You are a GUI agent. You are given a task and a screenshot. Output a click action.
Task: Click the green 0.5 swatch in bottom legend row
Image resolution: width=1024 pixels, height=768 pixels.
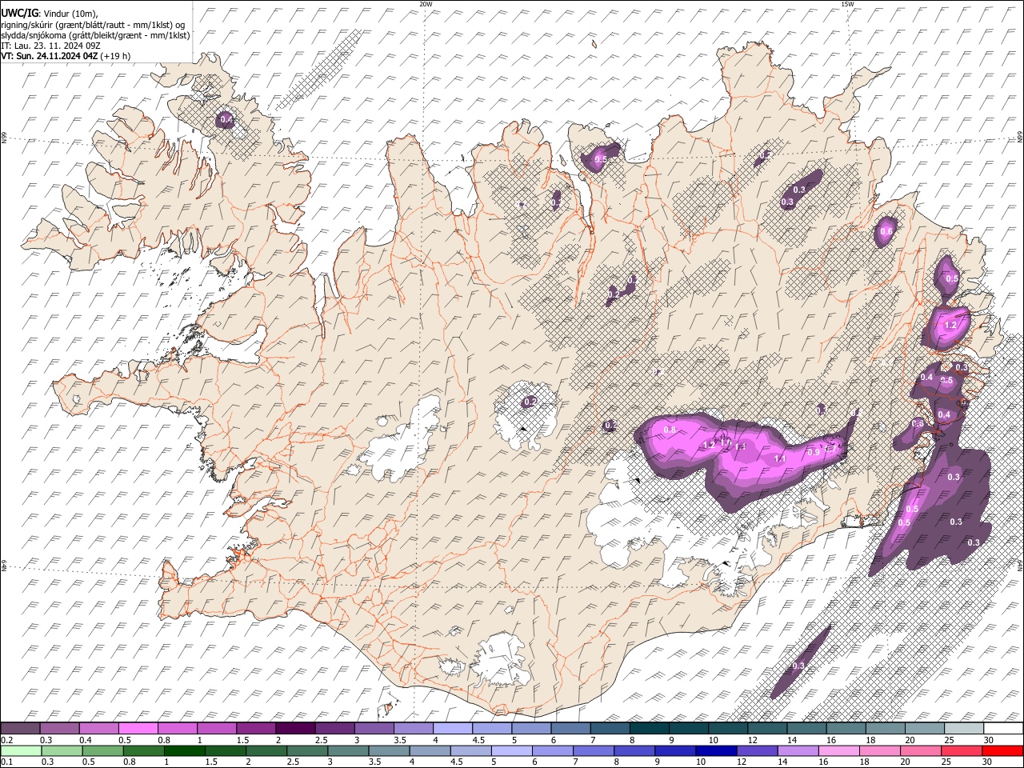pyautogui.click(x=102, y=750)
